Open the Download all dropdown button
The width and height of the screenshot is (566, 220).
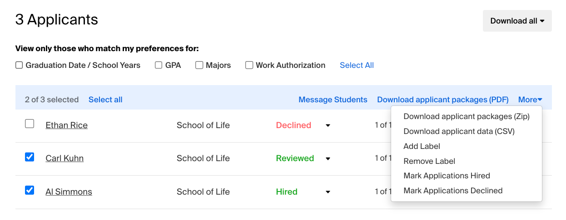tap(517, 21)
